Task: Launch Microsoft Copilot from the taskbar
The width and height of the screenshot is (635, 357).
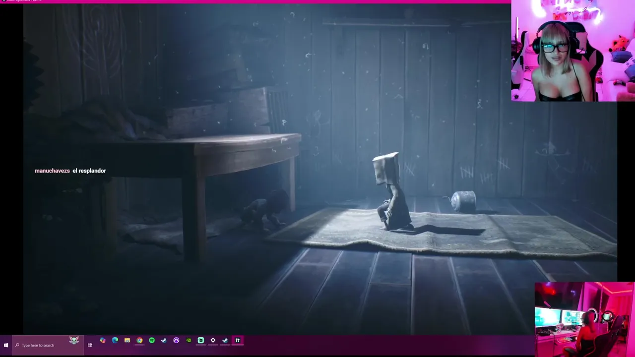Action: pyautogui.click(x=103, y=341)
